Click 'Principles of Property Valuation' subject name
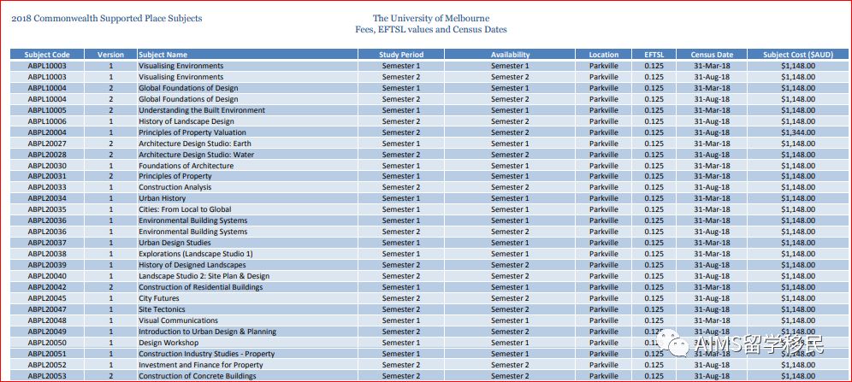Image resolution: width=852 pixels, height=382 pixels. [x=192, y=132]
